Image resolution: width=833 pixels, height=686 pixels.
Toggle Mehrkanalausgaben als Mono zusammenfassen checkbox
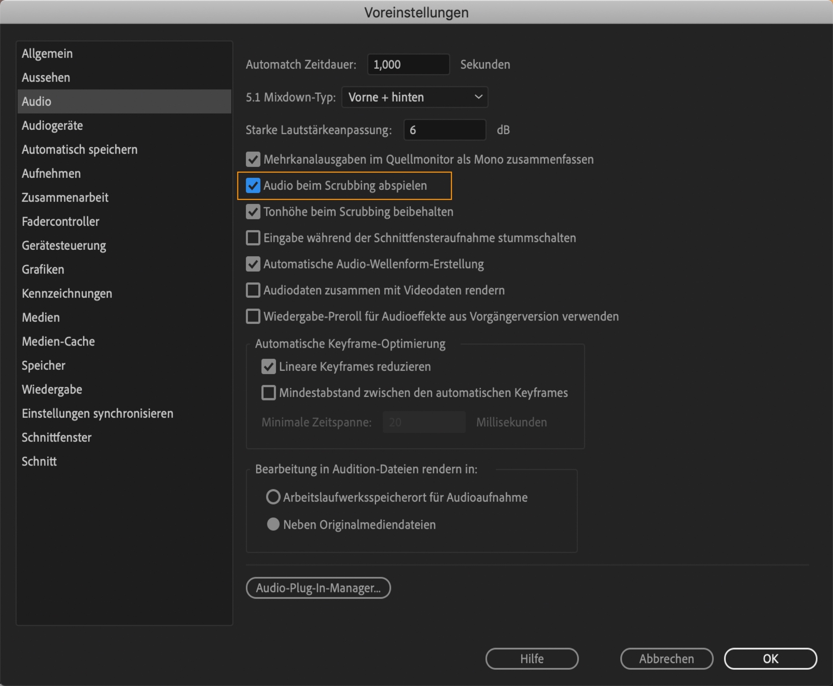(x=253, y=159)
